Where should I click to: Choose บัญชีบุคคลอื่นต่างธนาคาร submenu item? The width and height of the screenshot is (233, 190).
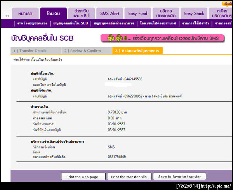[114, 23]
